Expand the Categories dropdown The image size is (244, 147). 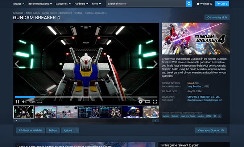click(x=63, y=4)
